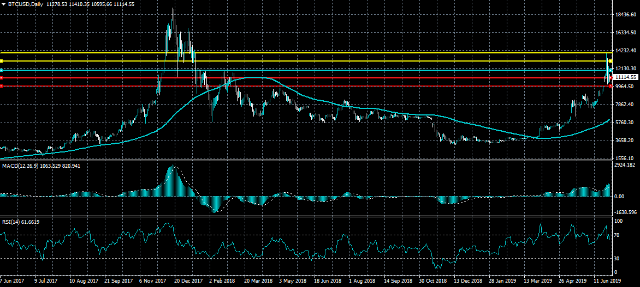Click the MACD scale value 2924.182

coord(626,164)
